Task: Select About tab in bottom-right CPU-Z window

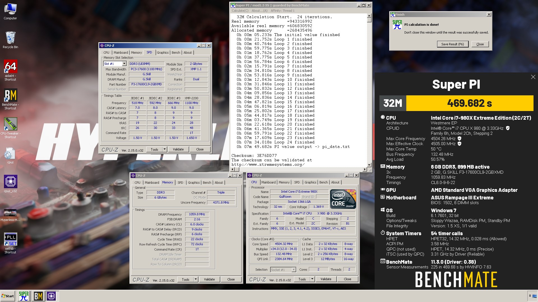Action: click(335, 182)
